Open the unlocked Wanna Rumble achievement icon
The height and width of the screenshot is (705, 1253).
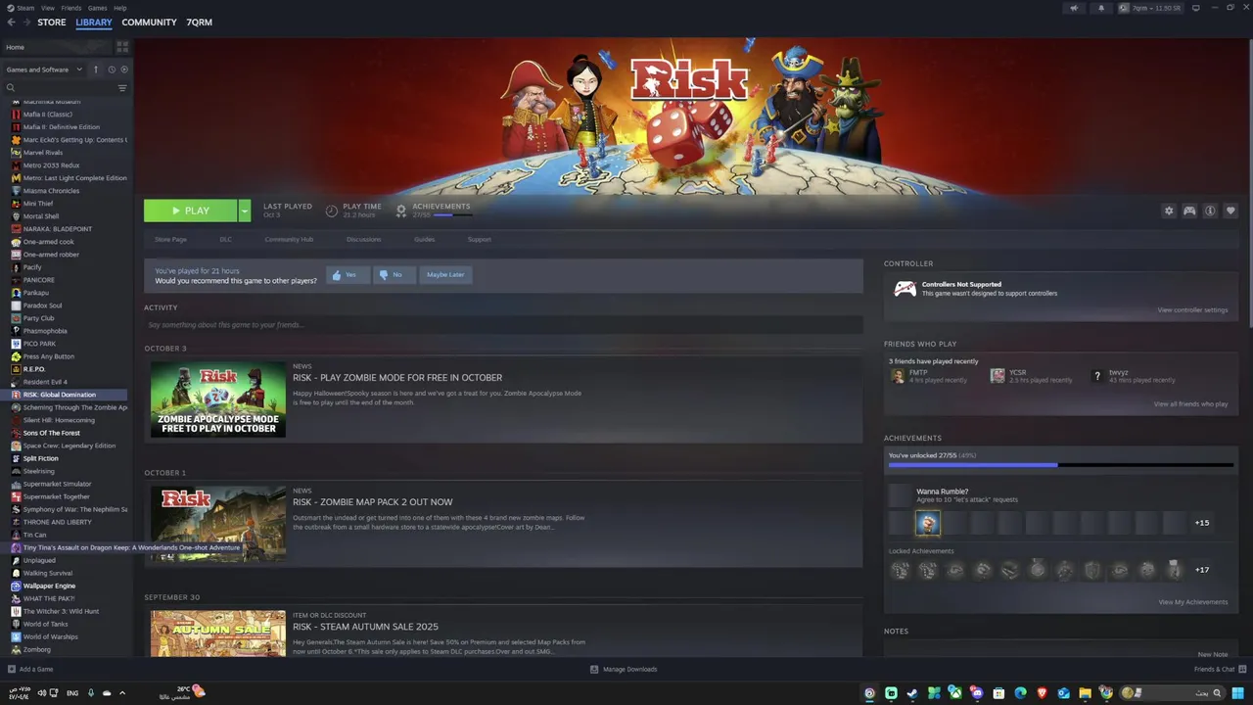point(927,523)
